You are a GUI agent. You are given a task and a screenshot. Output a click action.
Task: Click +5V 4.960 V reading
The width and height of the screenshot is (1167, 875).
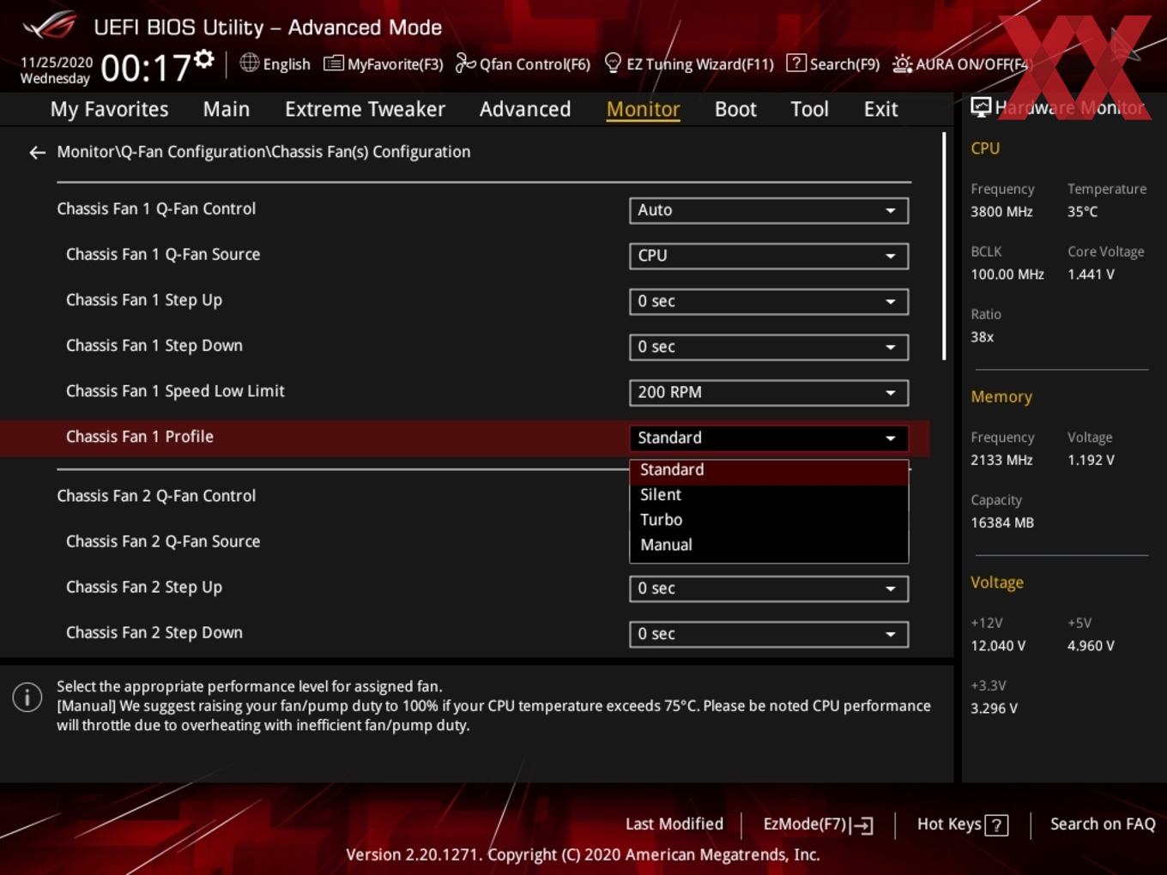tap(1091, 646)
